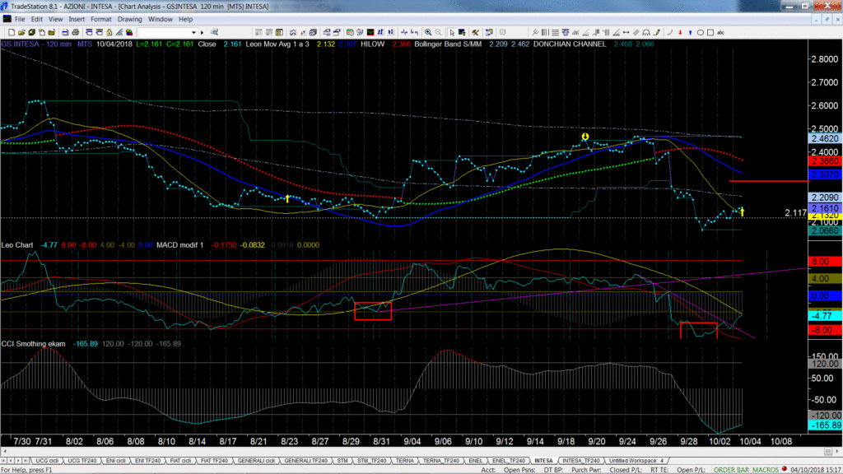Click the 2.4620 price axis label

pyautogui.click(x=825, y=138)
